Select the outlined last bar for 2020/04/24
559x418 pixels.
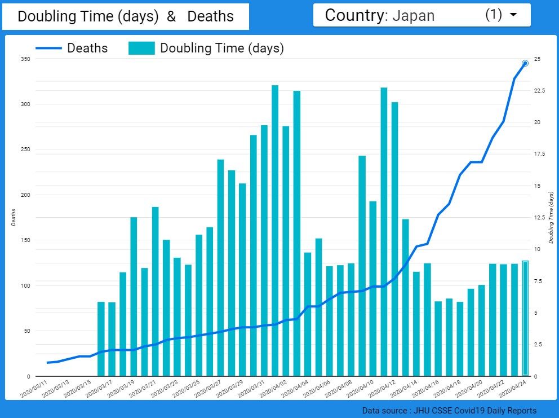coord(525,318)
